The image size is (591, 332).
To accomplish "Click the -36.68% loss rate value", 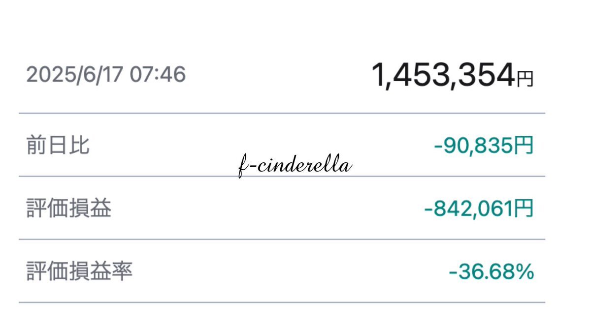I will (492, 272).
